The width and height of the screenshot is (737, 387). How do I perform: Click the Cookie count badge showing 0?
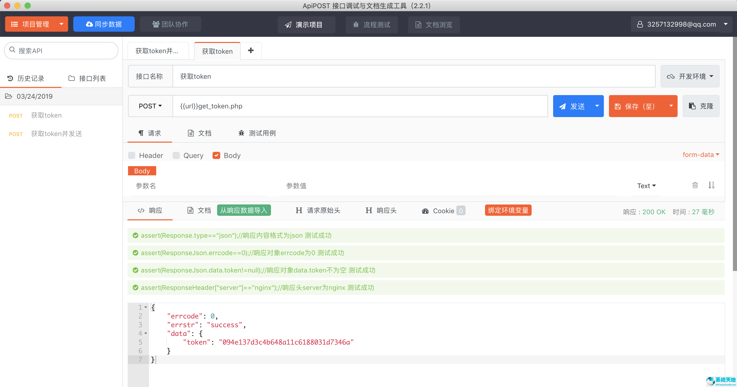461,211
